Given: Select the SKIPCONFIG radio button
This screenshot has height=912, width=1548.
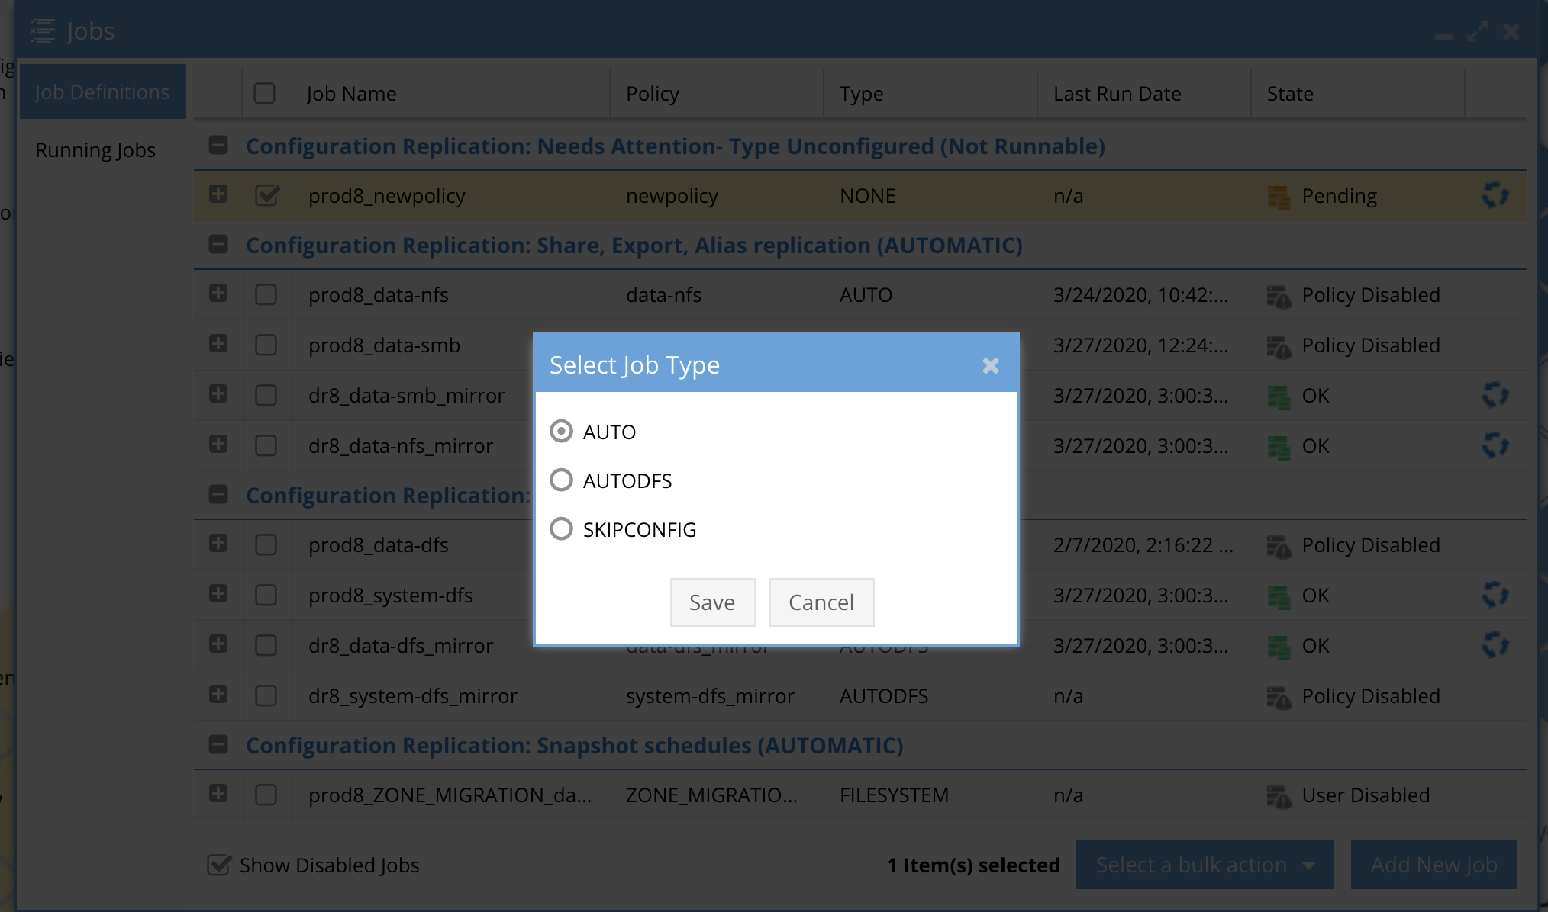Looking at the screenshot, I should pos(561,528).
